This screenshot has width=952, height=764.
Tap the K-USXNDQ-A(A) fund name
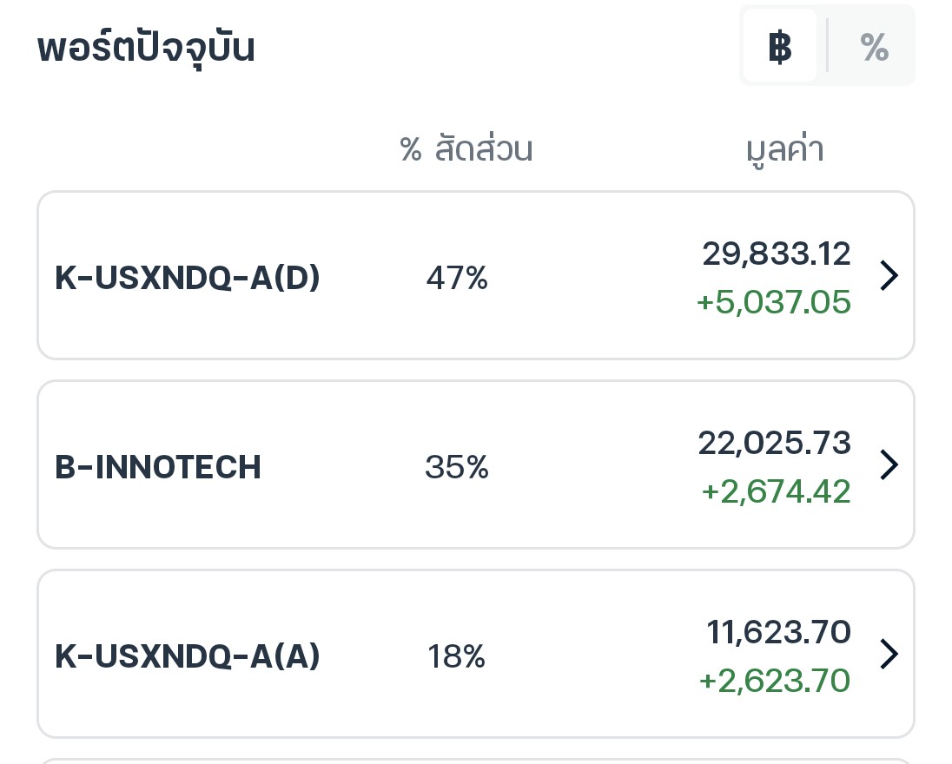[188, 656]
